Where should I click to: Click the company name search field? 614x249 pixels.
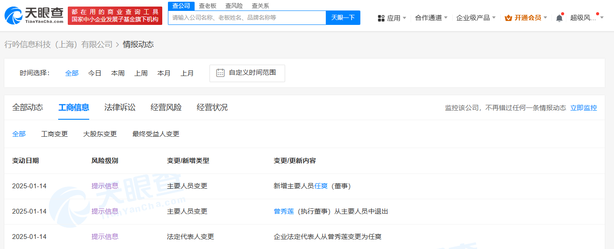coord(247,18)
